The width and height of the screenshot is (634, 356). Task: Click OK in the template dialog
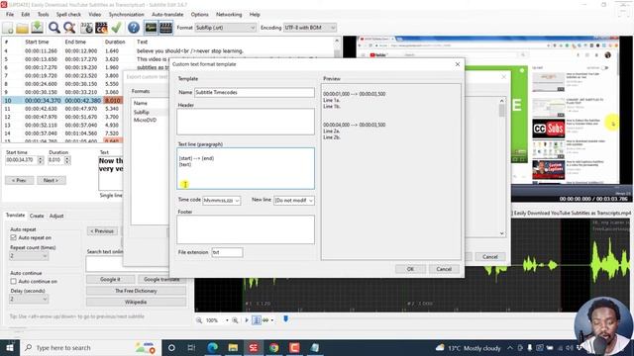click(x=410, y=269)
